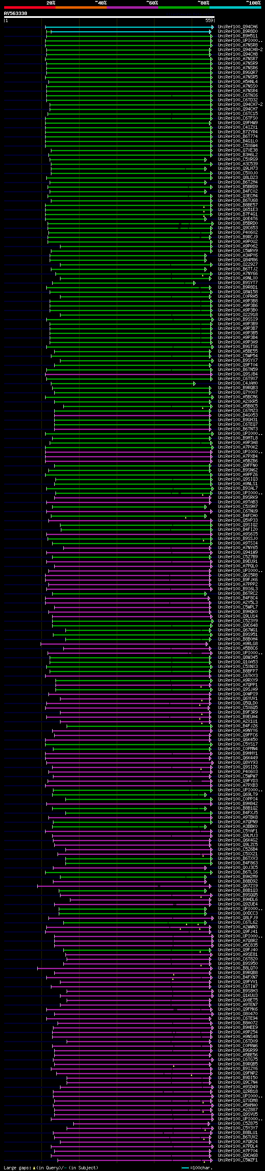This screenshot has height=1171, width=265.
Task: Click the purple ~60% identity legend bar
Action: click(133, 8)
